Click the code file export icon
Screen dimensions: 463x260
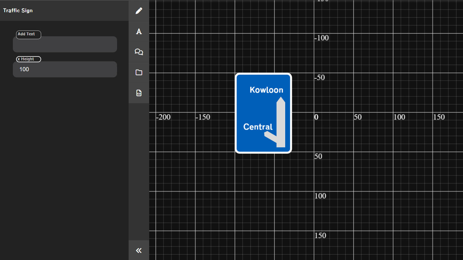(x=139, y=93)
